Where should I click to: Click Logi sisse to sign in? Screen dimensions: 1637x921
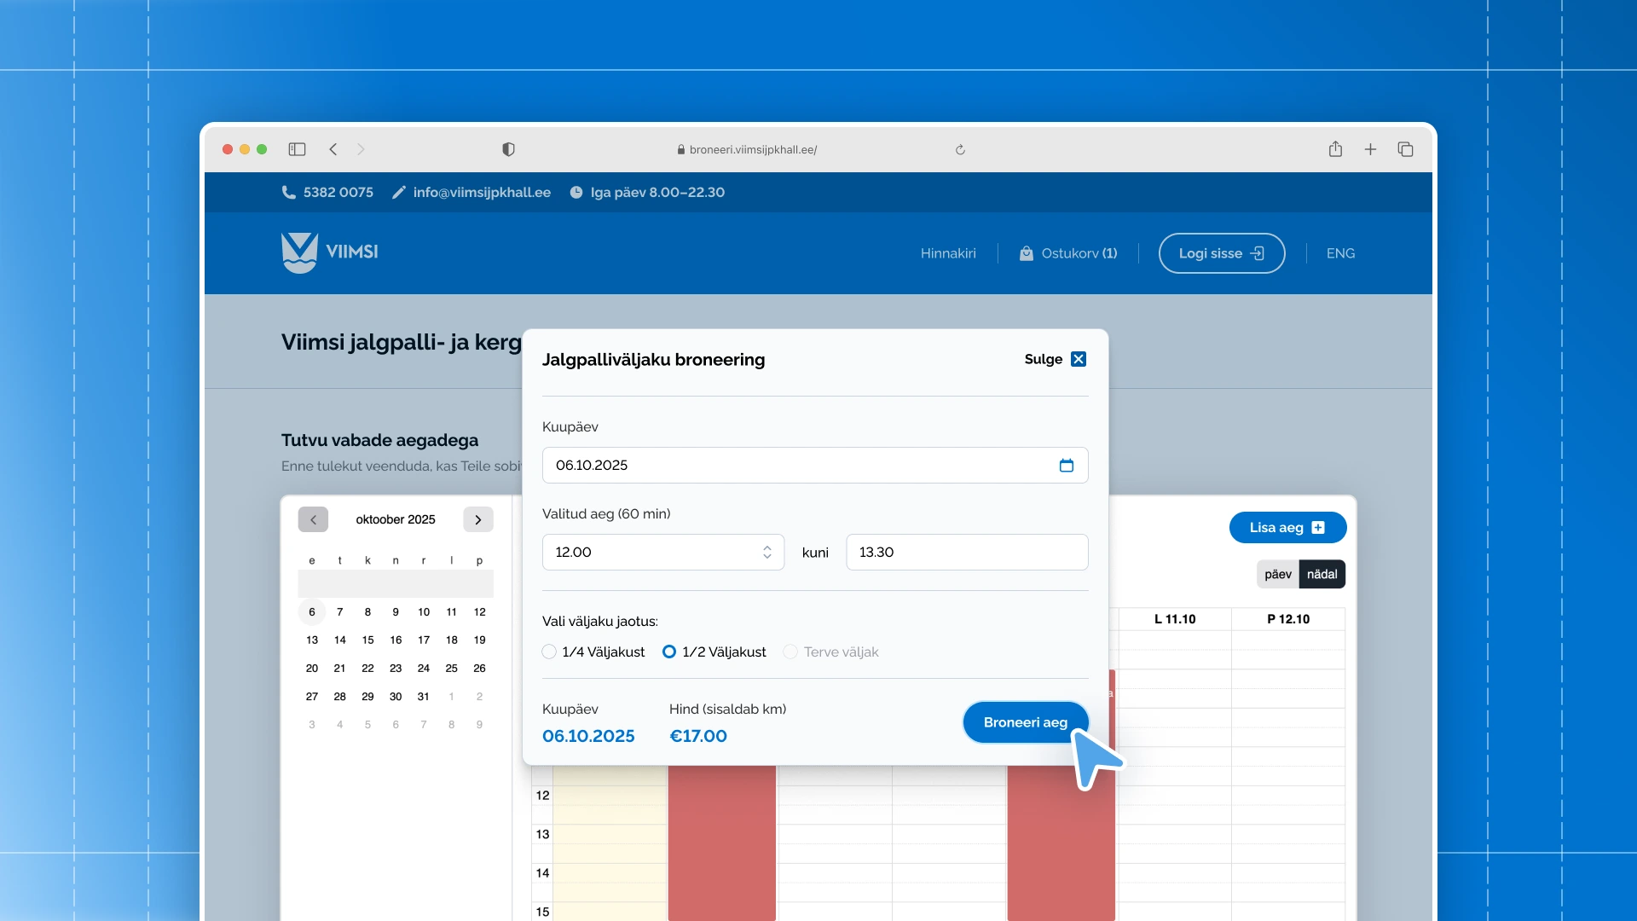click(x=1221, y=253)
